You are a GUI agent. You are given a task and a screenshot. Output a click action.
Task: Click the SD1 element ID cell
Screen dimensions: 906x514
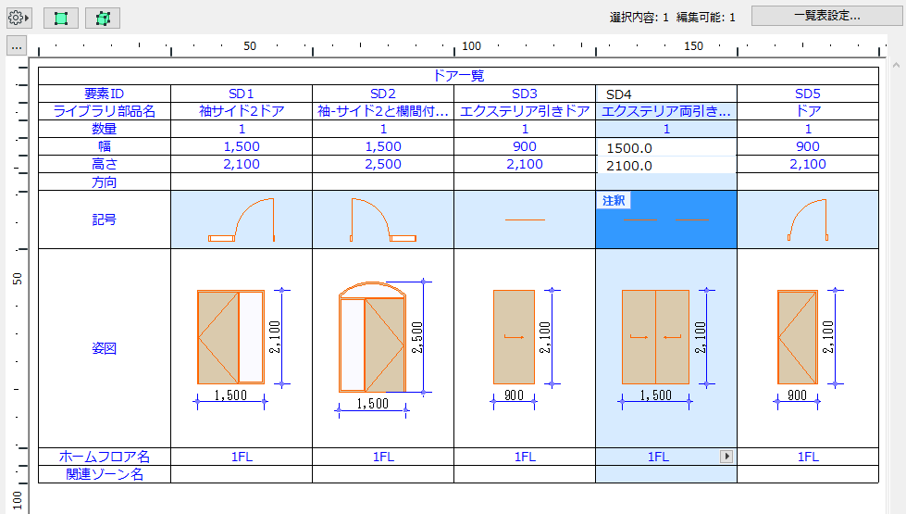click(x=242, y=94)
